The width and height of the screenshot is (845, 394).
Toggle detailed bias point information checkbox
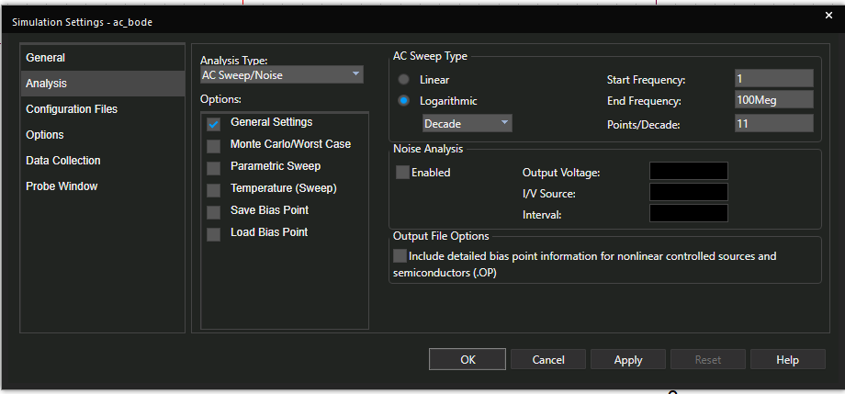click(x=400, y=256)
